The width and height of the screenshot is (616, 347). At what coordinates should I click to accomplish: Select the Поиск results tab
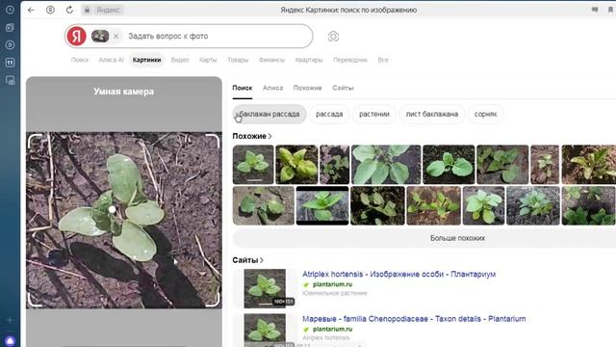click(x=242, y=88)
